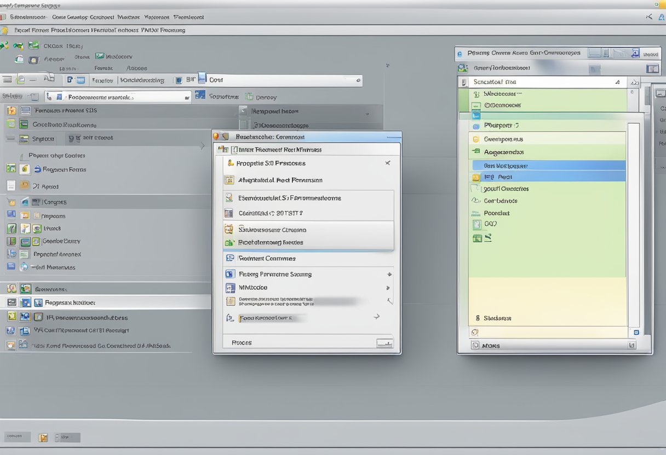Expand the 'MNtcdce' submenu arrow
This screenshot has height=455, width=666.
pos(388,288)
